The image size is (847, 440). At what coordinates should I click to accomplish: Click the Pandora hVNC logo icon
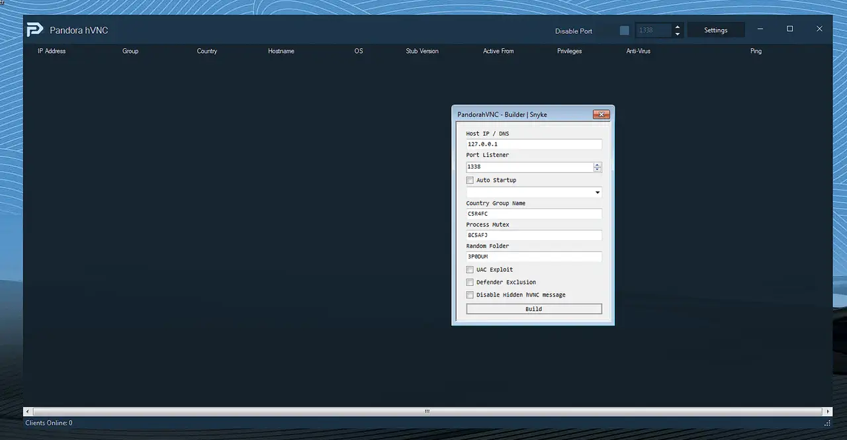pyautogui.click(x=34, y=30)
